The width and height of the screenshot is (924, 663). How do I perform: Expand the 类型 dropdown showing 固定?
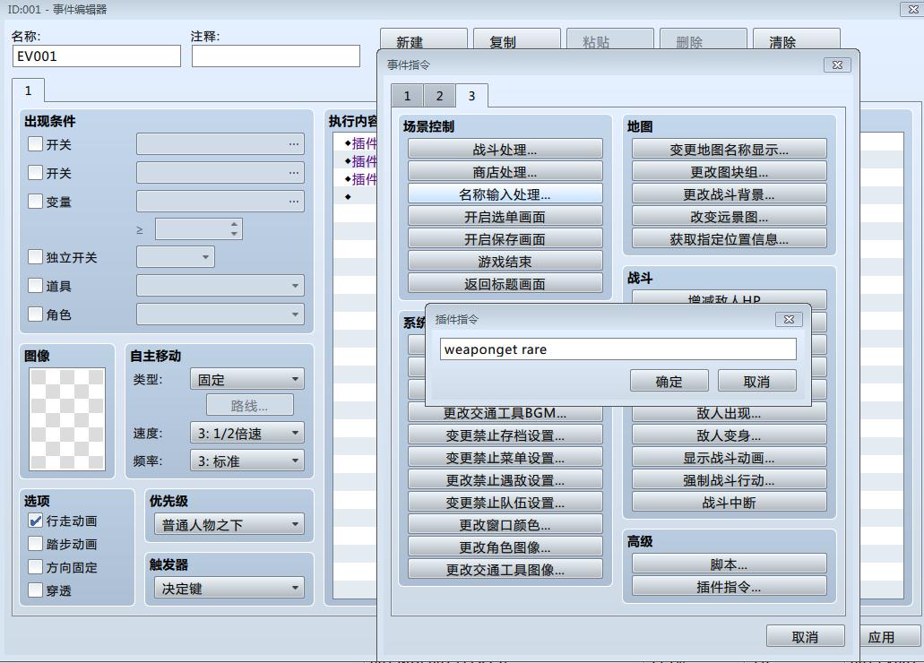[x=247, y=379]
